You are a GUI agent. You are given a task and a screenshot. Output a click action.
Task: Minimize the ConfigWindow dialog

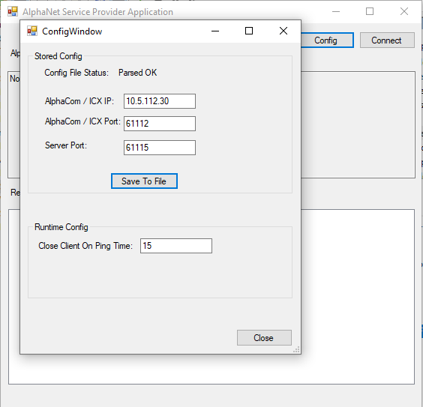215,31
